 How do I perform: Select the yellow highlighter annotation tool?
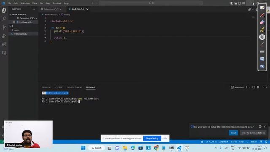[x=262, y=30]
